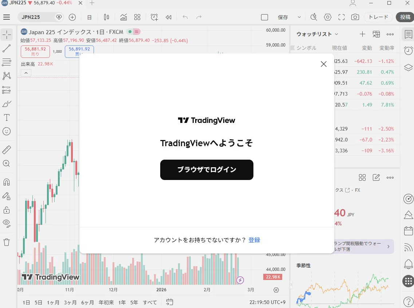Toggle magnet mode
The height and width of the screenshot is (308, 414).
(x=7, y=182)
